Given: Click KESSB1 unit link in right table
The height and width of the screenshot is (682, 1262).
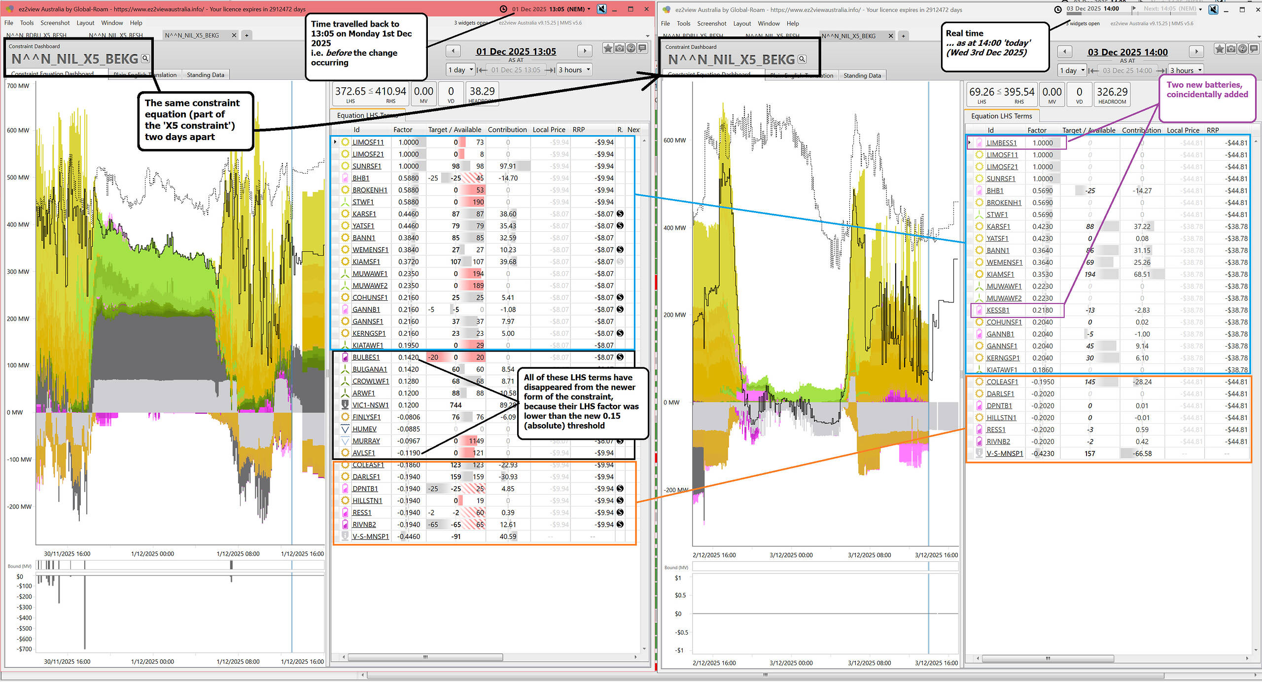Looking at the screenshot, I should [x=997, y=310].
